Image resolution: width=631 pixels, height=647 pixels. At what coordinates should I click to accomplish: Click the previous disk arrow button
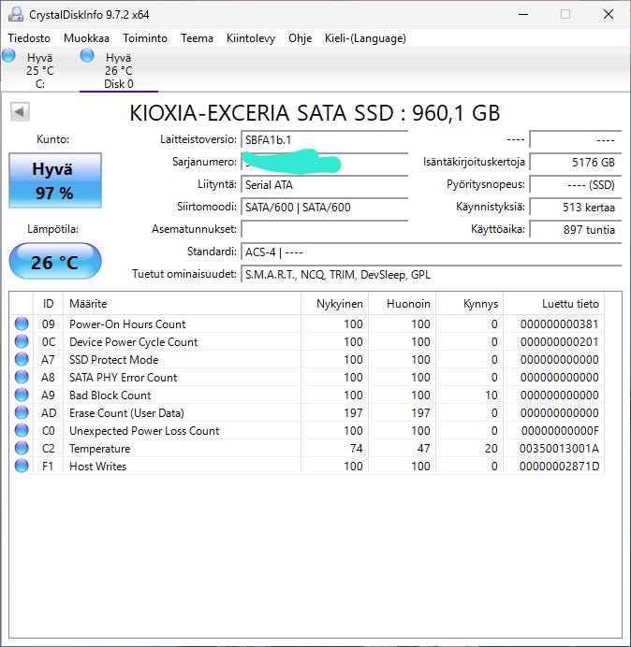pyautogui.click(x=20, y=112)
